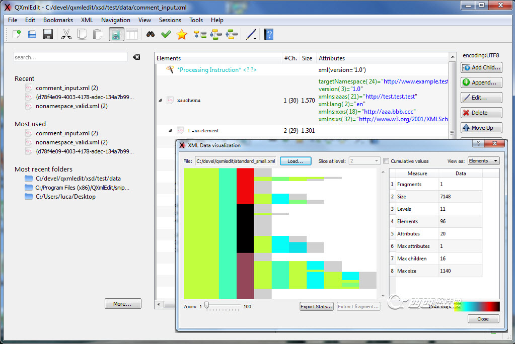
Task: Click the elements tree vertical scrollbar up arrow
Action: (x=453, y=57)
